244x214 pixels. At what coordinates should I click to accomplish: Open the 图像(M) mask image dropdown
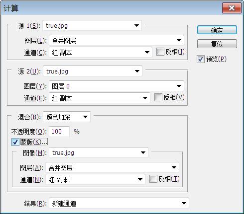[99, 152]
